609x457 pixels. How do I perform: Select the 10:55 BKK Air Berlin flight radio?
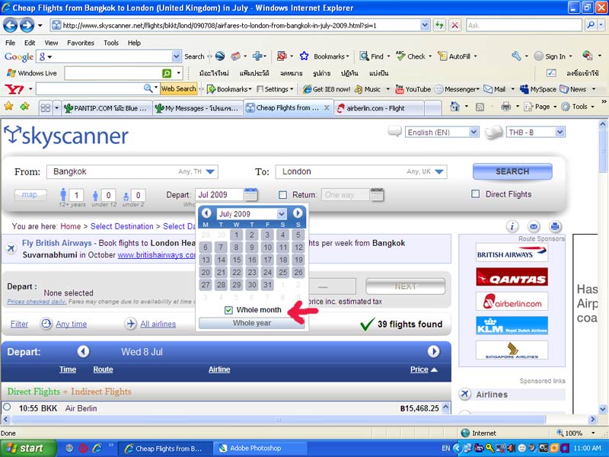(7, 407)
